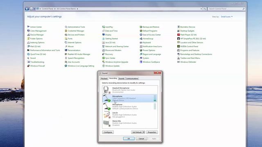Click the Set Default button
The width and height of the screenshot is (262, 147).
[137, 132]
